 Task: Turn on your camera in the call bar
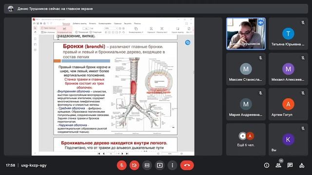point(135,165)
